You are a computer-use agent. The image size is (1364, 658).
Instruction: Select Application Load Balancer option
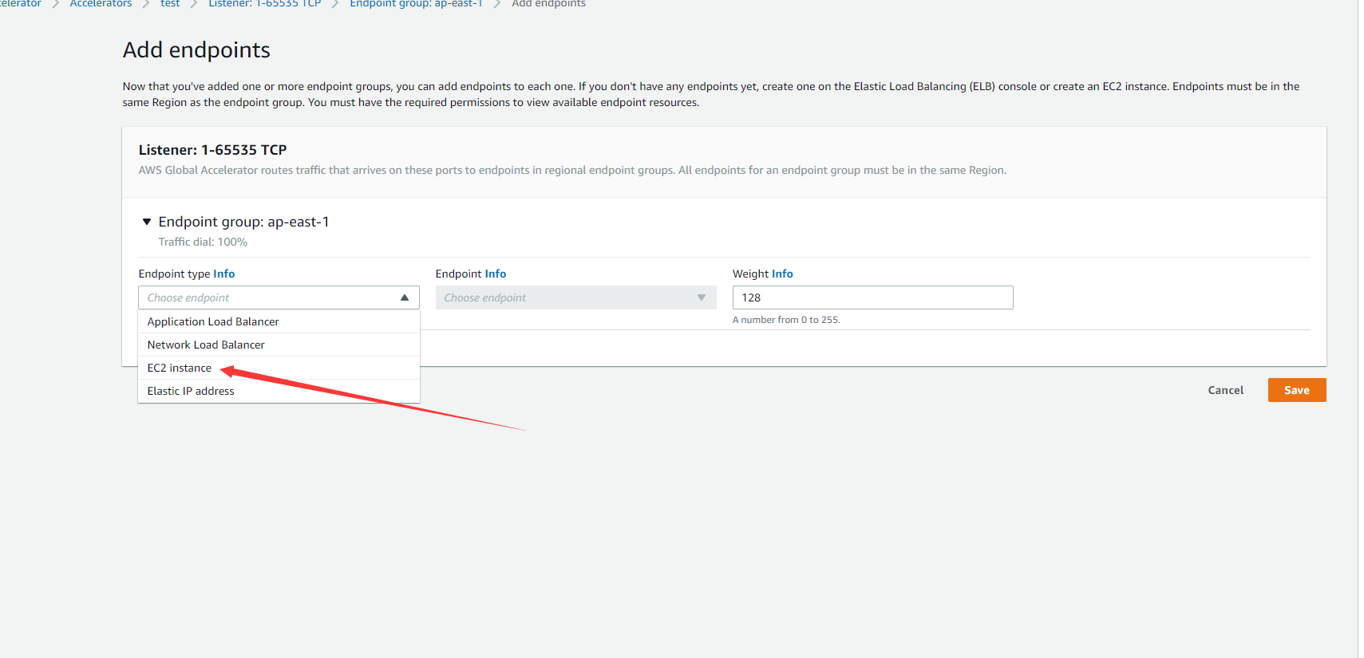click(213, 321)
